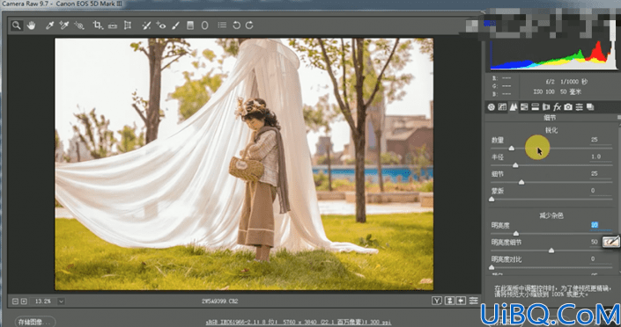Open the Detail panel flyout menu
Viewport: 621px width, 327px height.
618,118
